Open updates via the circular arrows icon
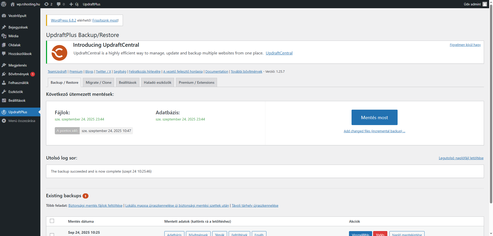 [47, 4]
